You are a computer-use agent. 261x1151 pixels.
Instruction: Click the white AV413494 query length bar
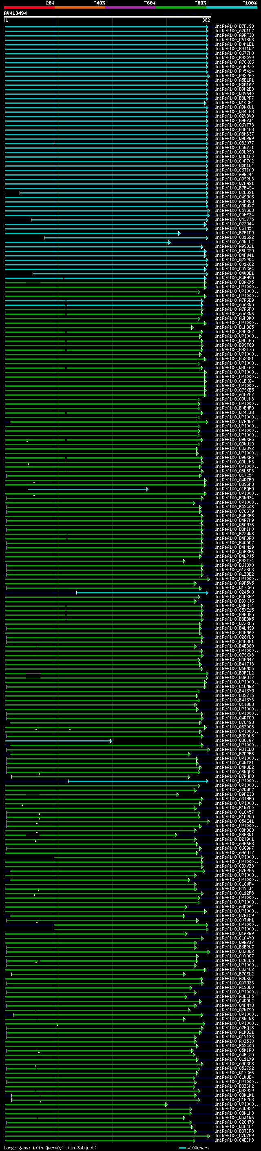(x=108, y=17)
